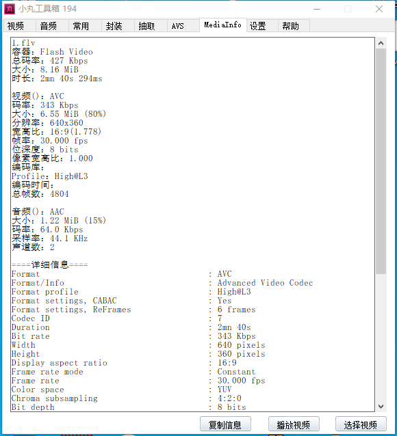The width and height of the screenshot is (397, 436).
Task: Click the value 6 frames
Action: [237, 310]
